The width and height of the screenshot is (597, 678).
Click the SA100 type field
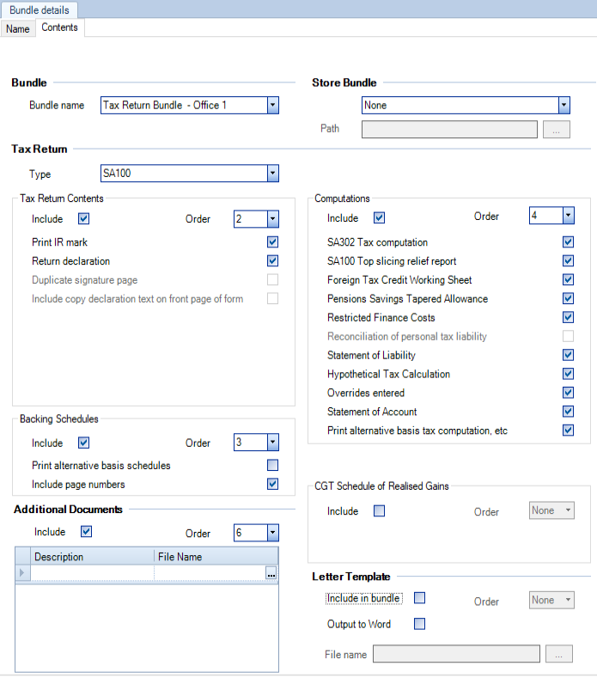point(184,174)
